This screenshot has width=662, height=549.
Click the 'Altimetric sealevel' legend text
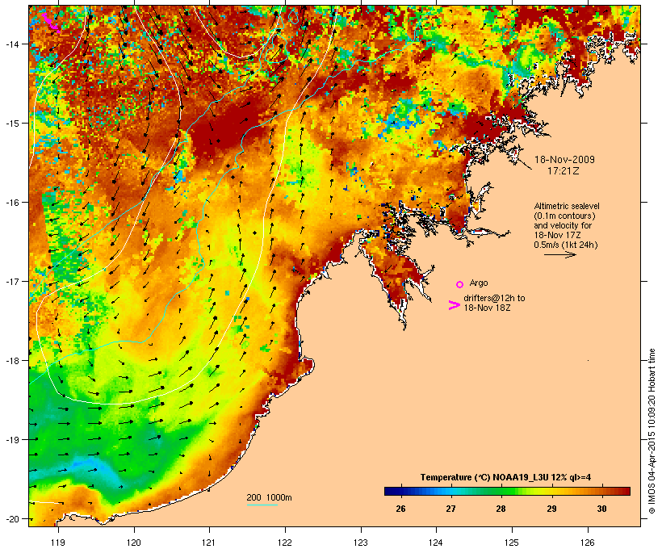tap(567, 206)
